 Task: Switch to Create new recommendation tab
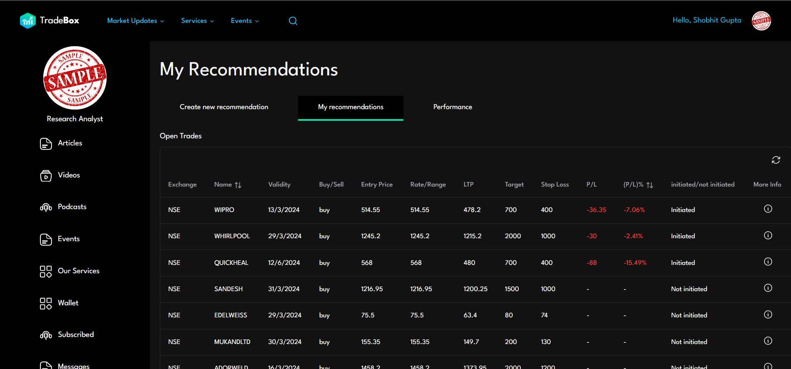click(x=224, y=107)
